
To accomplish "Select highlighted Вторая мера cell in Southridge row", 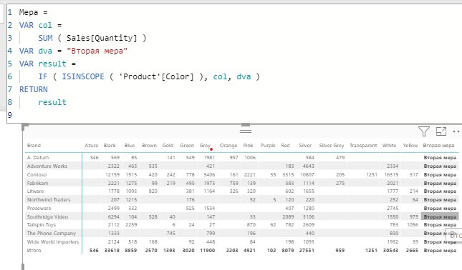I will pyautogui.click(x=440, y=217).
